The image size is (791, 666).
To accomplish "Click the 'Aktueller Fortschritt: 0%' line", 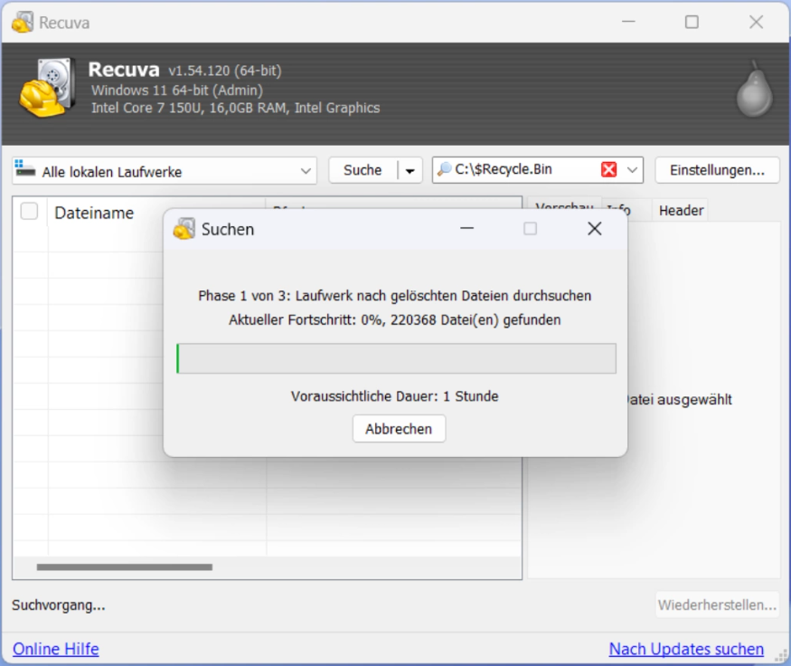I will click(394, 320).
